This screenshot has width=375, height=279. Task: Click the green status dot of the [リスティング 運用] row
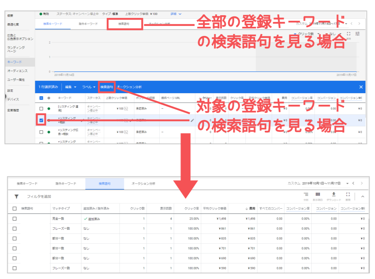coord(49,109)
